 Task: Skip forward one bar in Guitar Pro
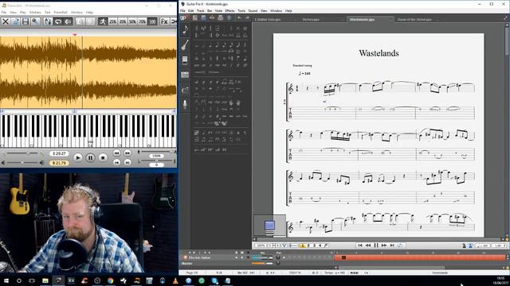[x=384, y=245]
